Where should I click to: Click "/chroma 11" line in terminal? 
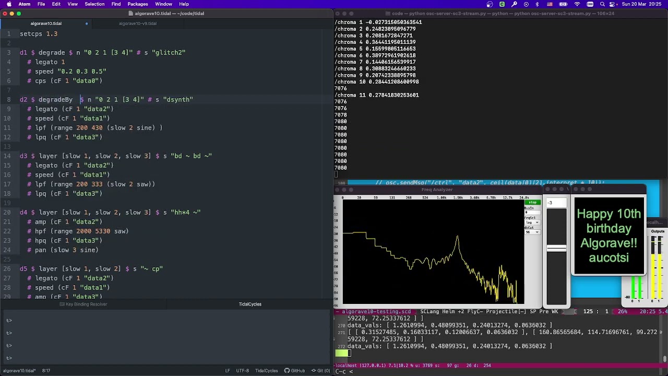point(376,95)
